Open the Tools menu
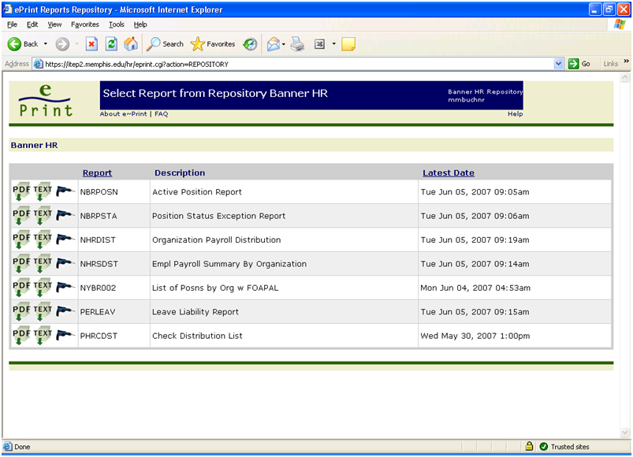Image resolution: width=633 pixels, height=457 pixels. pos(117,24)
